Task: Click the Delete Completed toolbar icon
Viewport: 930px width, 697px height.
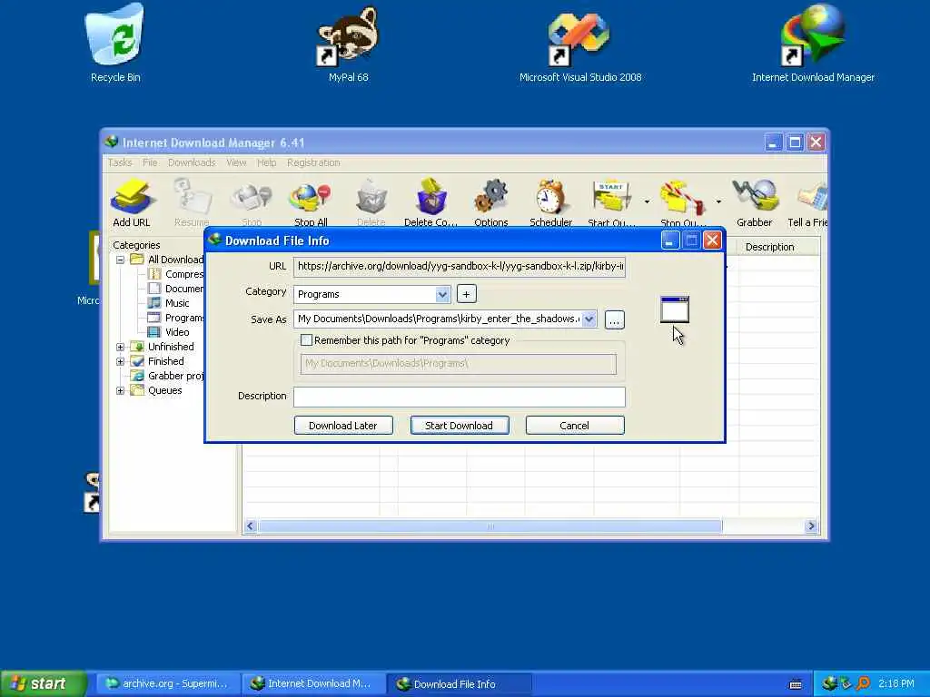Action: tap(430, 202)
